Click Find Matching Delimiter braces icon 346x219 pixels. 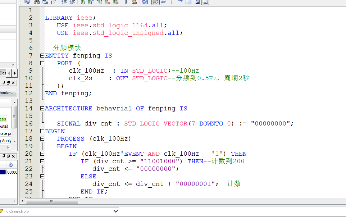(53, 2)
